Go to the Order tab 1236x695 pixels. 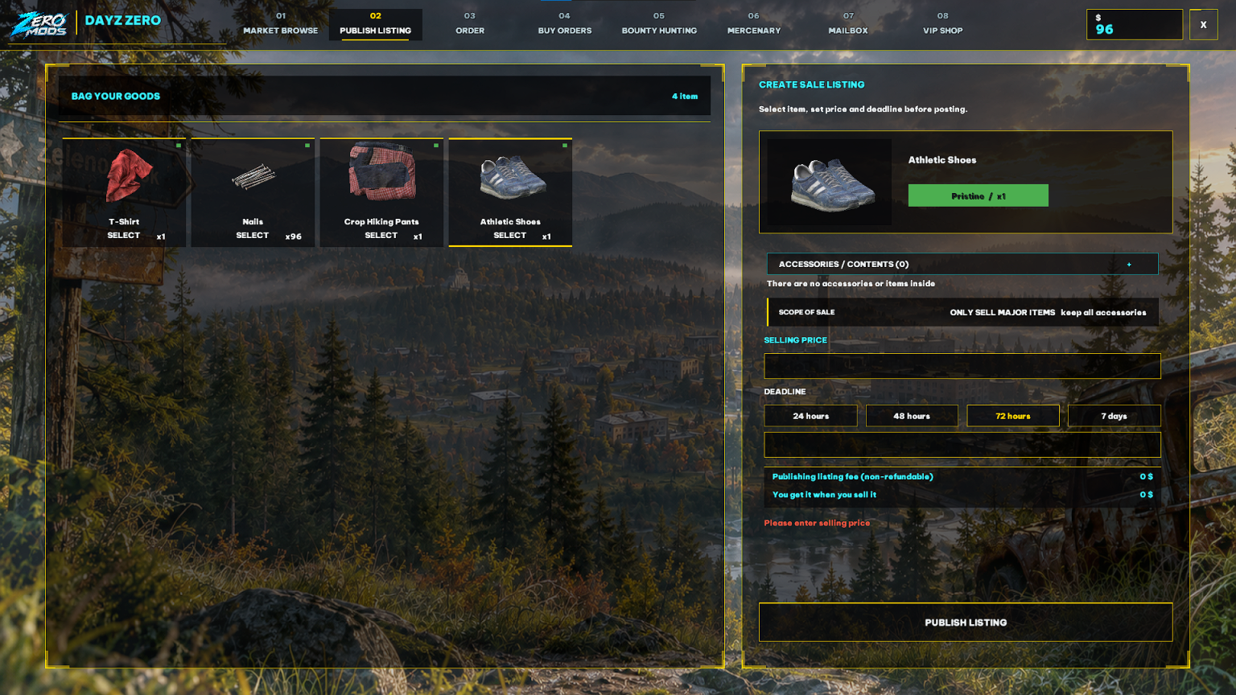470,24
